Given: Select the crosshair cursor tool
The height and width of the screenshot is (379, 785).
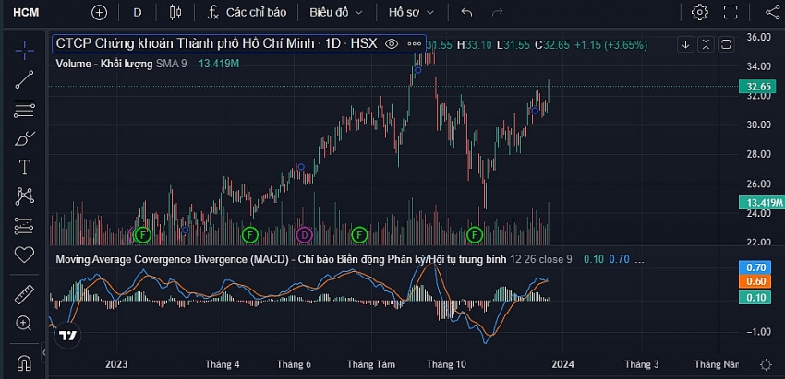Looking at the screenshot, I should pyautogui.click(x=24, y=51).
